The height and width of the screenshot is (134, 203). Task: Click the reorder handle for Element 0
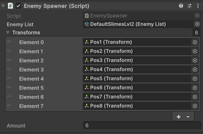[x=9, y=42]
